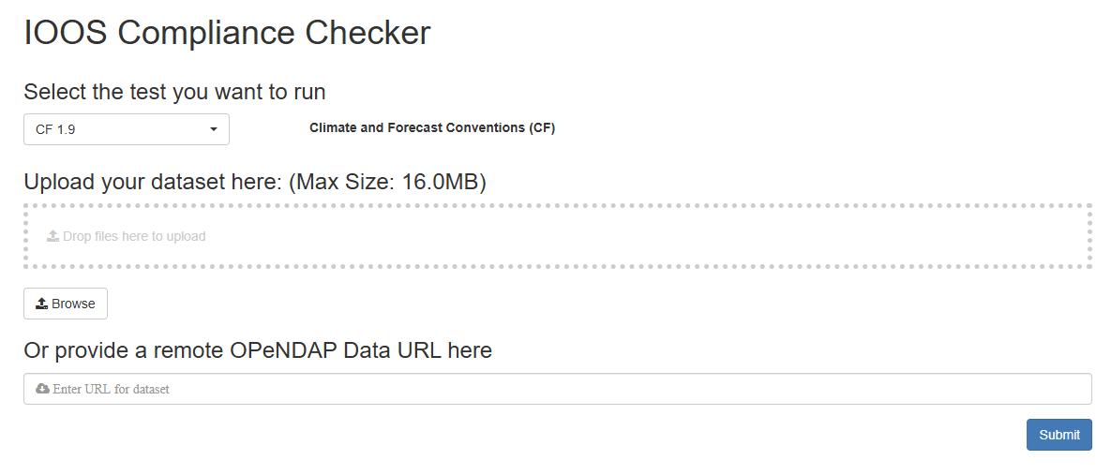Click the upload icon in the drop zone

coord(53,236)
